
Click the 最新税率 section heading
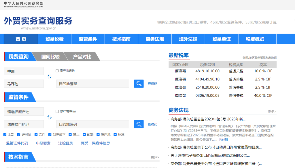point(179,55)
